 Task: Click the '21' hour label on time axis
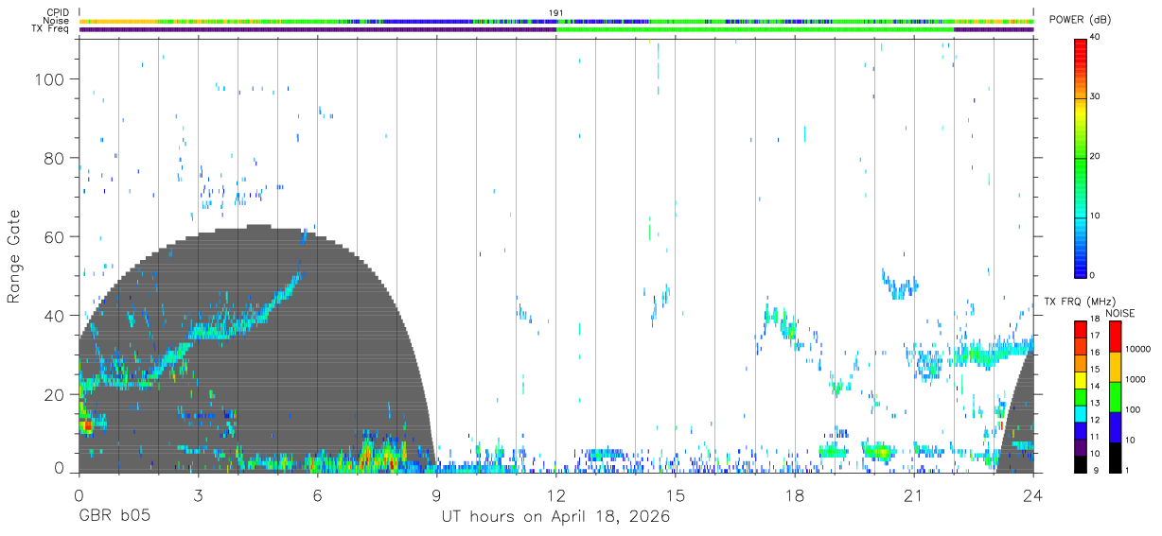point(913,495)
